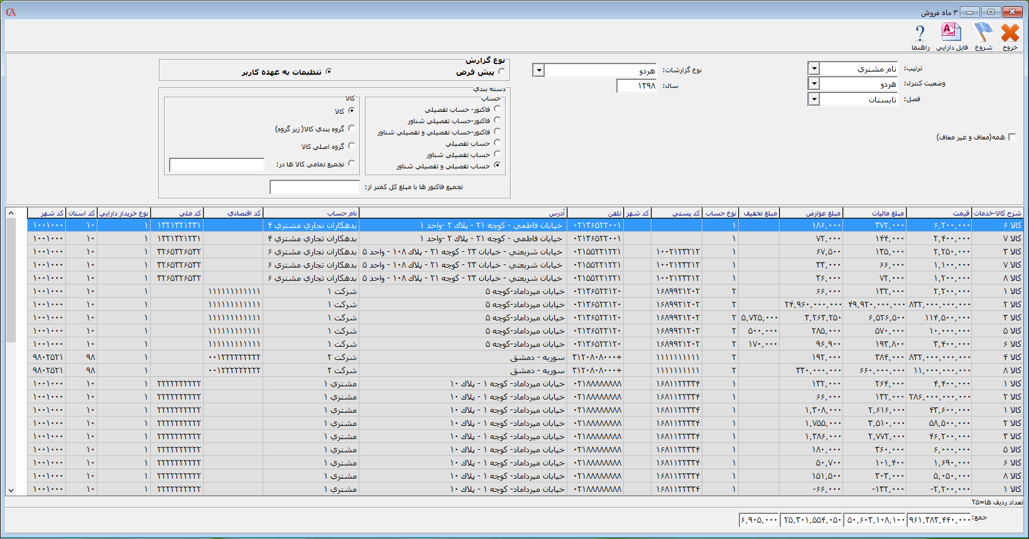Image resolution: width=1029 pixels, height=539 pixels.
Task: Select the گروه اصلی کالا radio
Action: coord(351,146)
